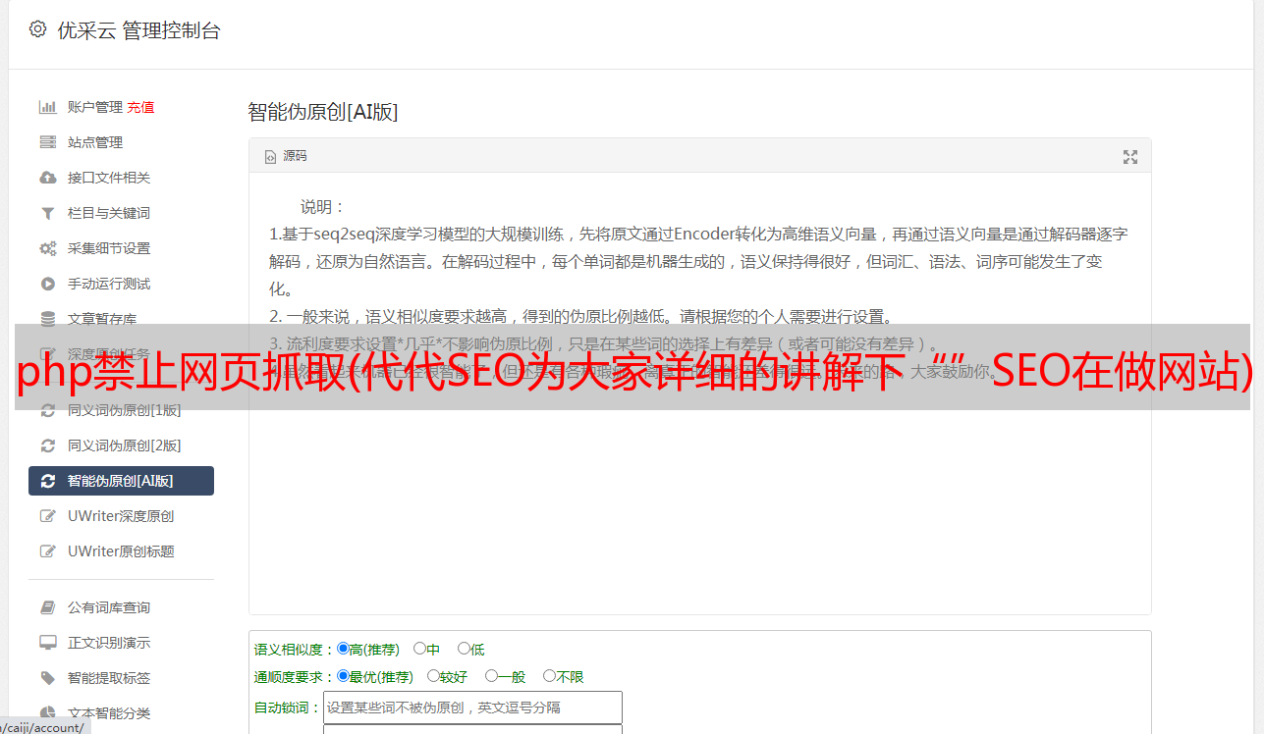This screenshot has height=734, width=1264.
Task: Click the 说明： text in the editor
Action: point(323,207)
